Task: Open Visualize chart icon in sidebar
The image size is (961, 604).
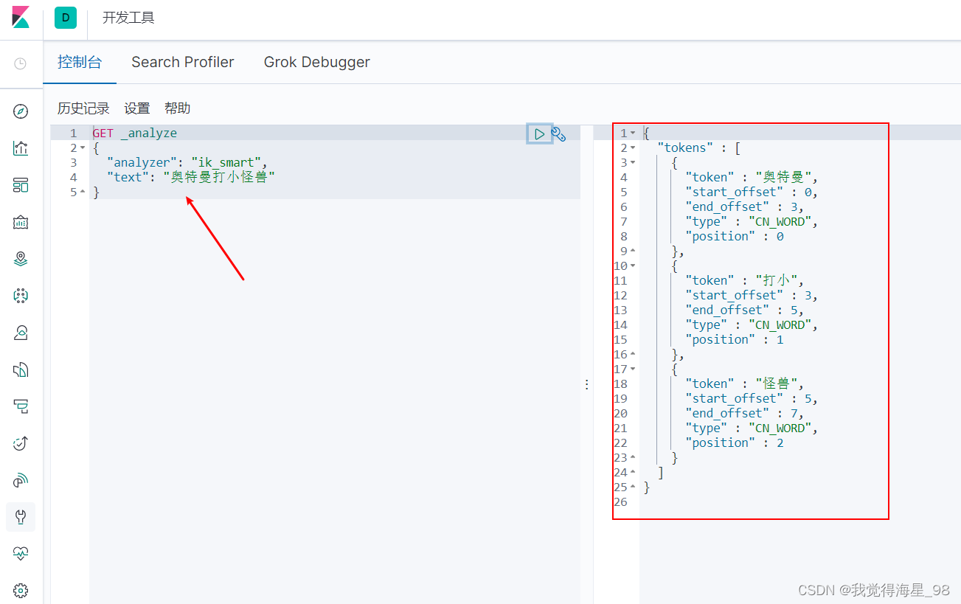Action: coord(21,148)
